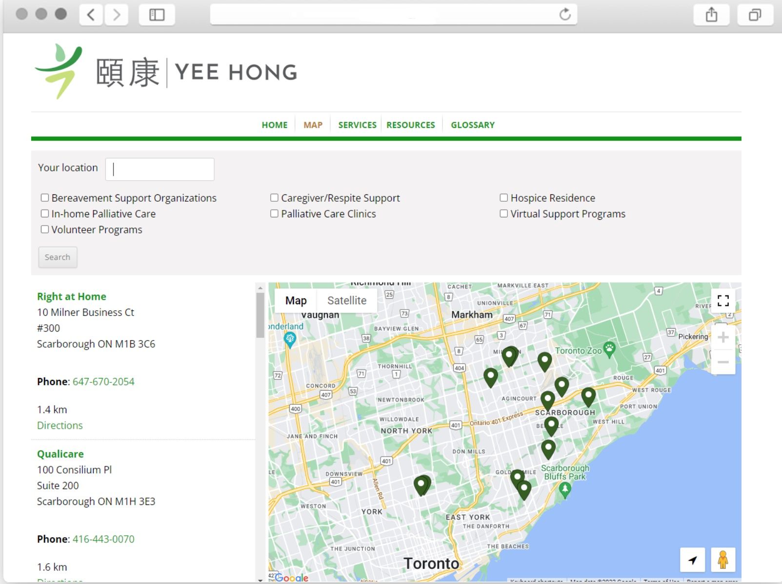The height and width of the screenshot is (584, 782).
Task: Select the pin above Scarborough Bluffs Park label
Action: point(548,448)
